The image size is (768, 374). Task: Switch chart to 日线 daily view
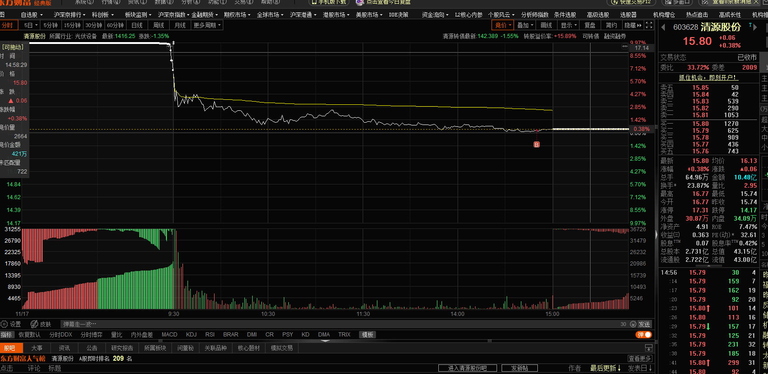[x=137, y=25]
